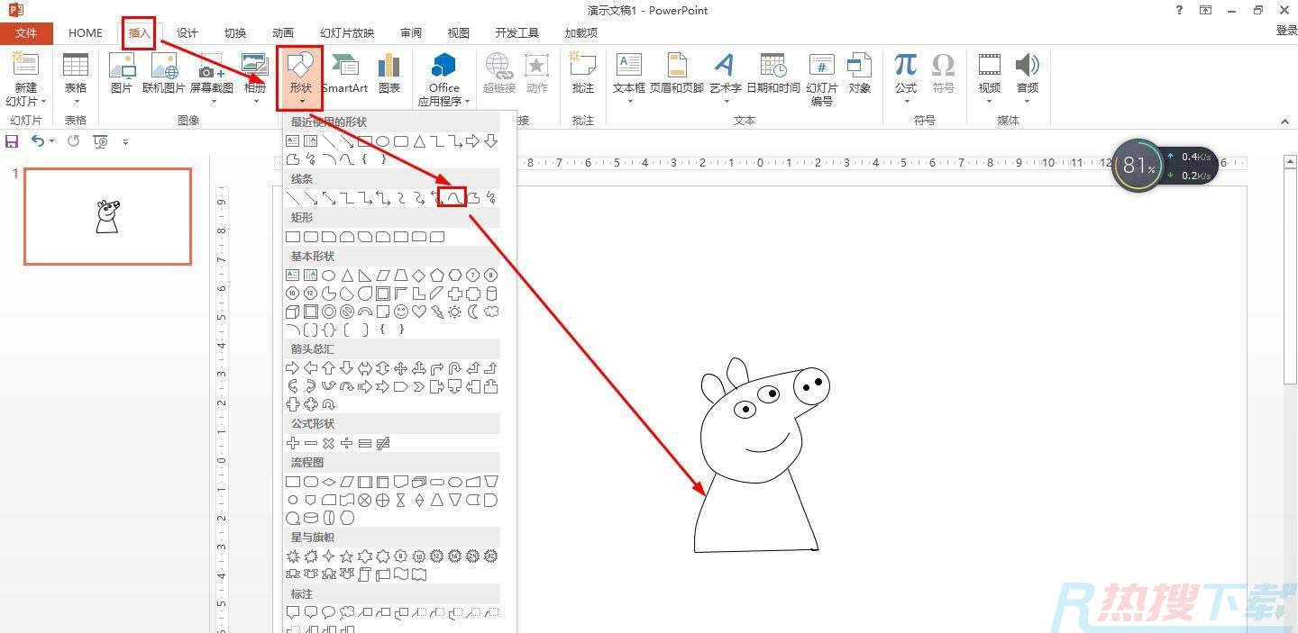This screenshot has width=1298, height=633.
Task: Switch to the 设计 tab
Action: coord(187,32)
